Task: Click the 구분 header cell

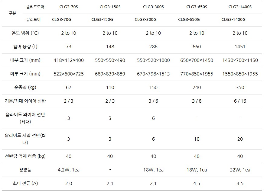Action: pyautogui.click(x=13, y=14)
